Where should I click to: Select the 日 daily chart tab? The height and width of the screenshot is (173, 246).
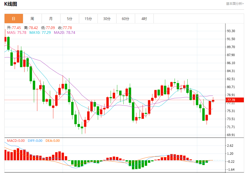(14, 19)
